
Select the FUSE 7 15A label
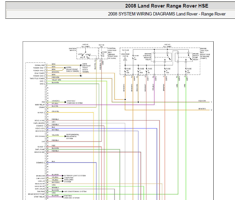pos(142,71)
